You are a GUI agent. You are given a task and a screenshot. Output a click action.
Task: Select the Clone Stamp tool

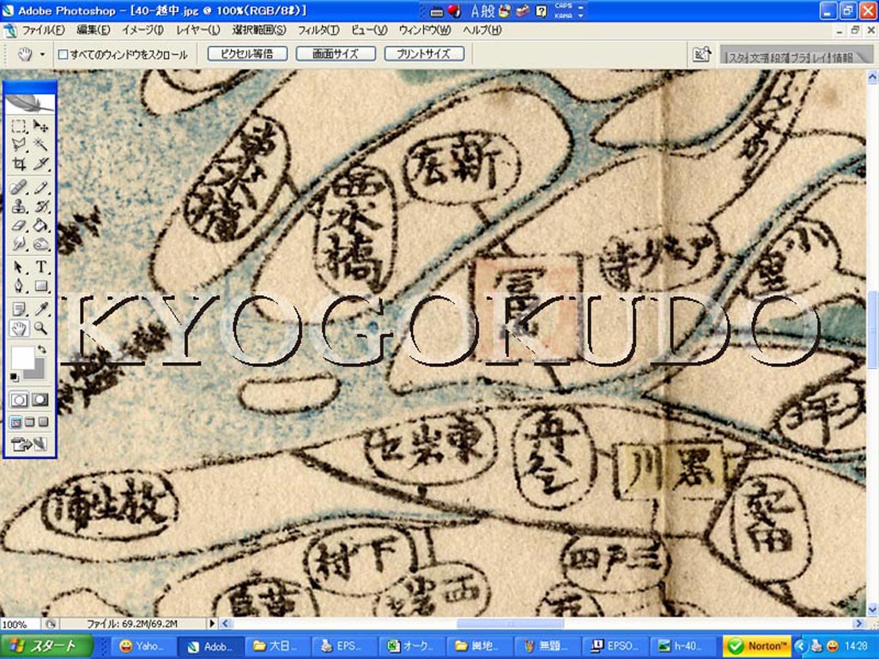(19, 206)
